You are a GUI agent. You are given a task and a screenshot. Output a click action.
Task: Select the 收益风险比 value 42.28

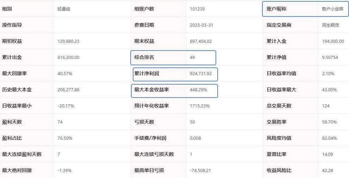coord(328,171)
